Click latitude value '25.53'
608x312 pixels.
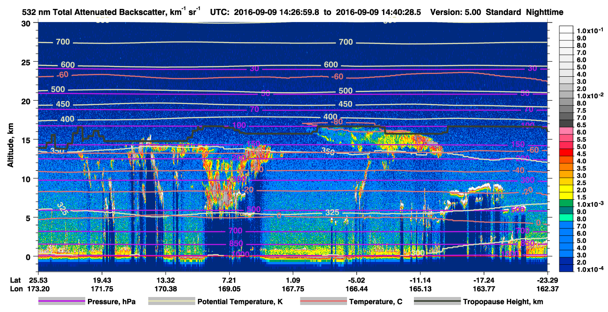tap(37, 280)
